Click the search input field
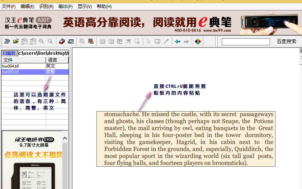 [246, 41]
